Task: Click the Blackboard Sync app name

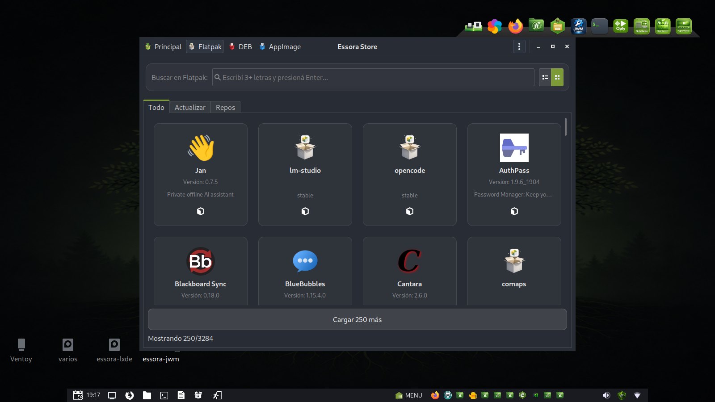Action: point(201,284)
